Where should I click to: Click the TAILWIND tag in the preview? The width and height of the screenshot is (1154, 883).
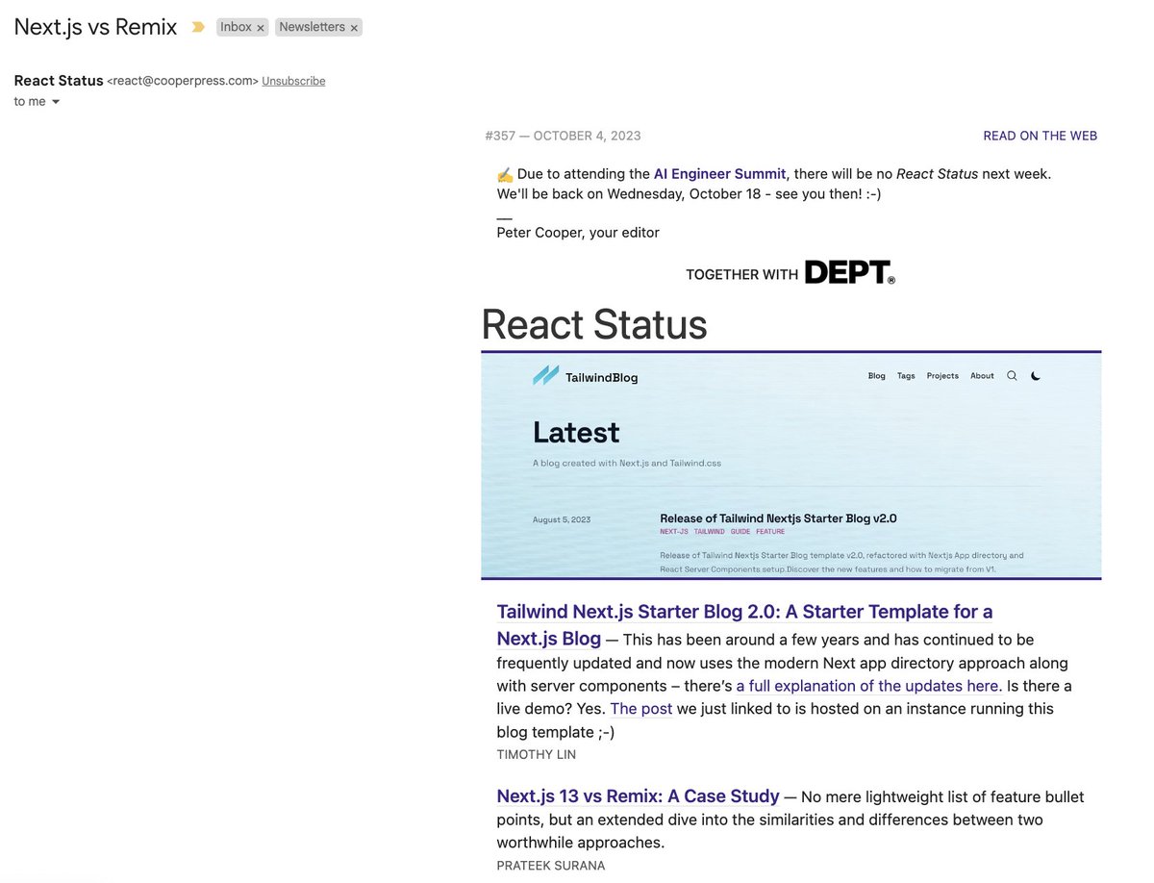point(710,532)
